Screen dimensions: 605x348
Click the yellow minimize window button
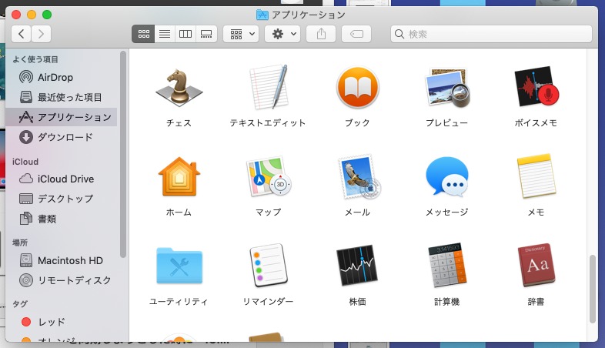(x=32, y=15)
